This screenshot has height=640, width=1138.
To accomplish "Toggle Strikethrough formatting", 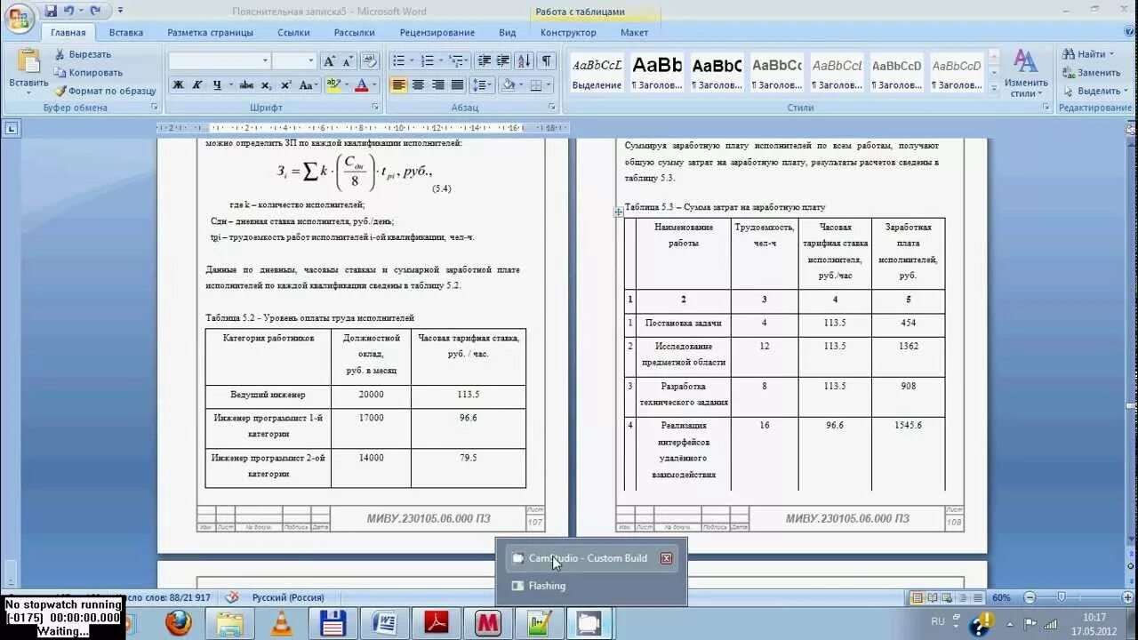I will pyautogui.click(x=246, y=85).
